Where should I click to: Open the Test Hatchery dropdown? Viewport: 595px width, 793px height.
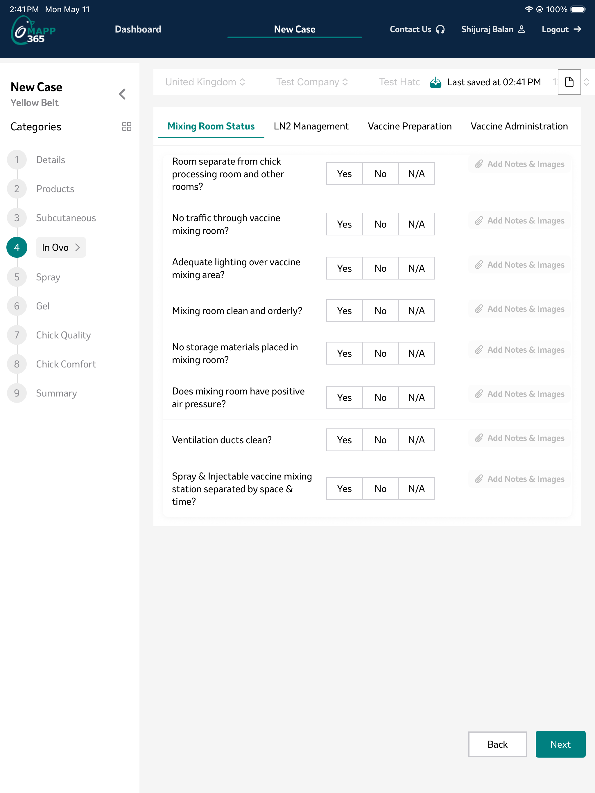point(399,82)
